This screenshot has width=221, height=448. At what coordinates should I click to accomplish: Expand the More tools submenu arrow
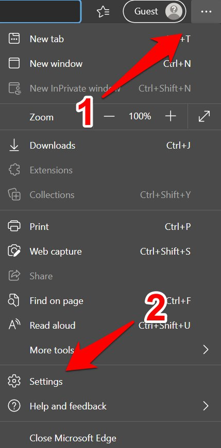206,350
